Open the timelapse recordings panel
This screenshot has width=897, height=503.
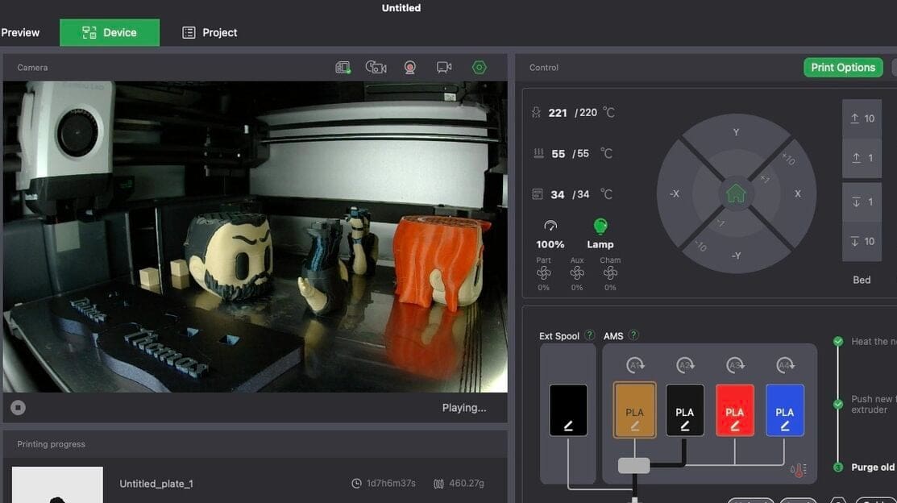click(376, 67)
